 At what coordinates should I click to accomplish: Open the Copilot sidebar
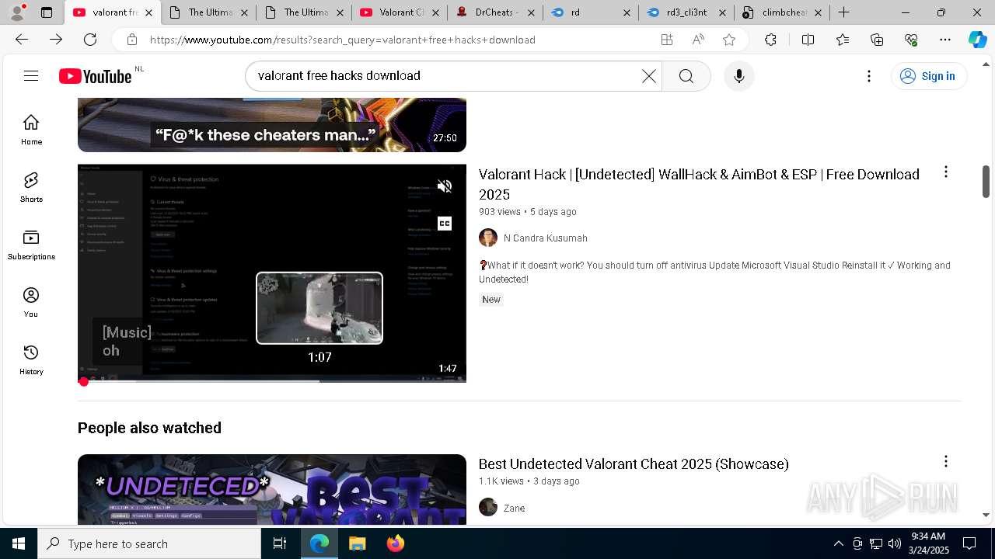tap(978, 40)
